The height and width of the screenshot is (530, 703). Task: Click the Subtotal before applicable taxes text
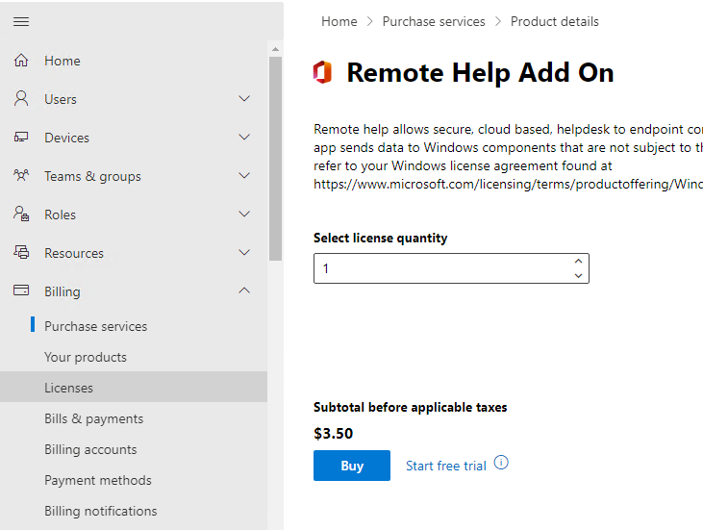click(411, 407)
